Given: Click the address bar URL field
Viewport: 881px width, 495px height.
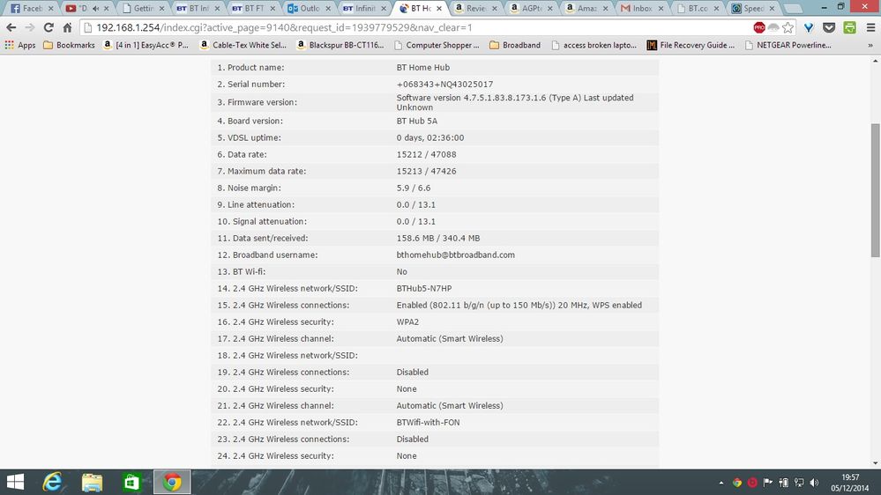Looking at the screenshot, I should point(415,27).
